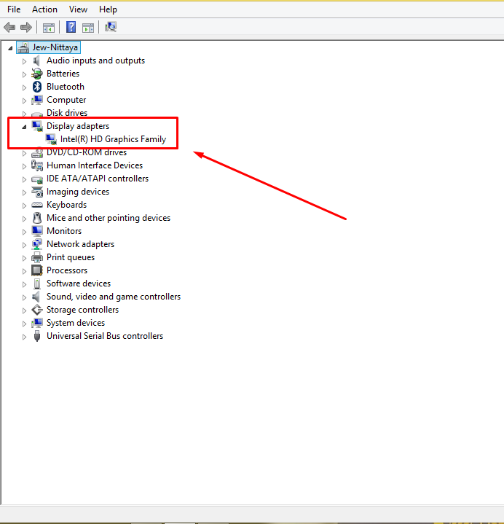Collapse the Display adapters node arrow
Screen dimensions: 504x524
click(x=24, y=127)
